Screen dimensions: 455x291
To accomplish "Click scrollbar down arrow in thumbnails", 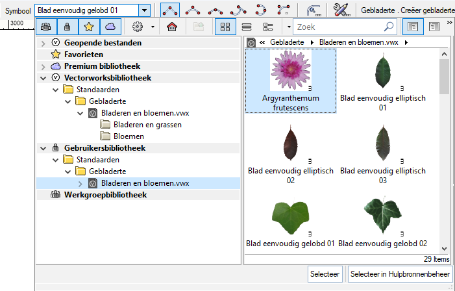I will [444, 249].
